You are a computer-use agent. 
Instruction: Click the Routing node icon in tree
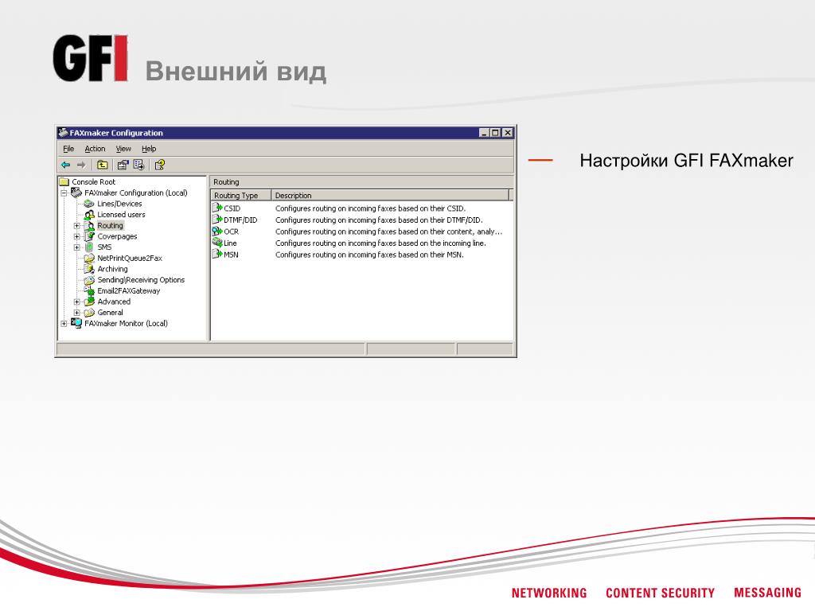coord(89,225)
